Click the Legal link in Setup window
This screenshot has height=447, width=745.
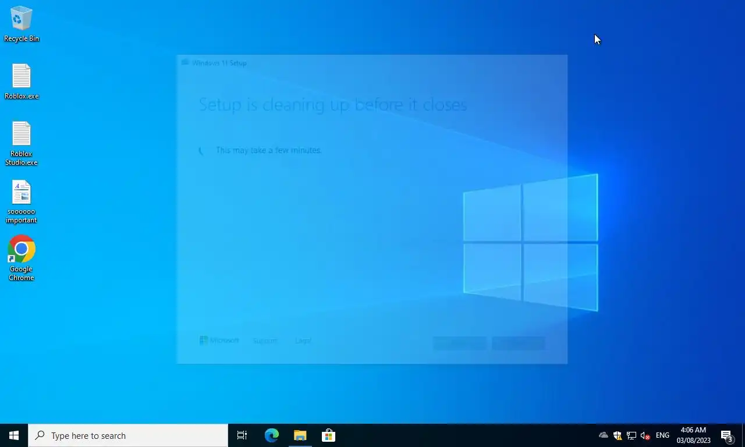click(303, 340)
